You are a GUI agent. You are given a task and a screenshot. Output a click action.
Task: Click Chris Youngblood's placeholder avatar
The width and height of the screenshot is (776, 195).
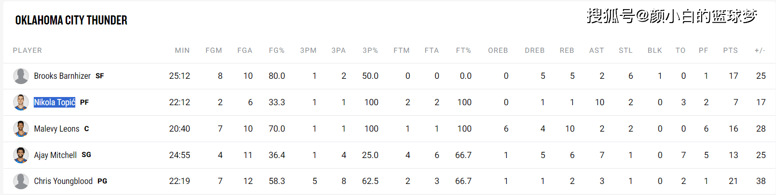click(21, 181)
